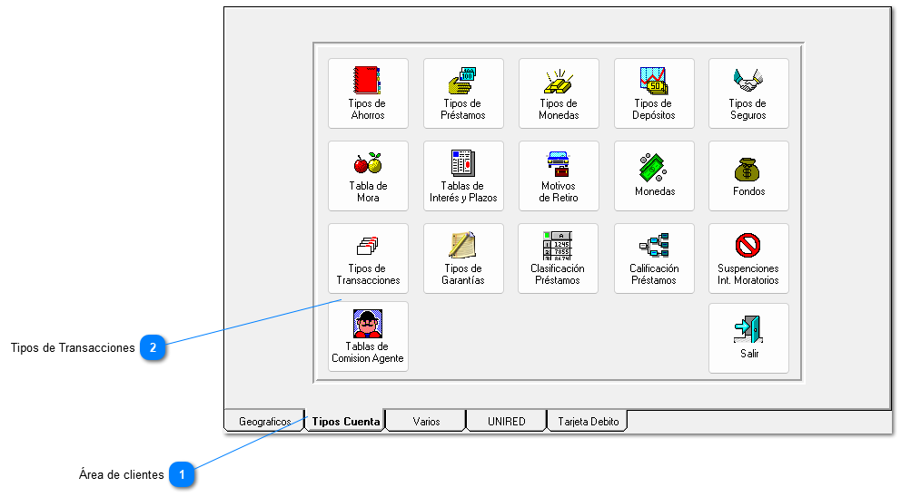Open the Calificación Préstamos icon
Screen dimensions: 901x497
[654, 258]
